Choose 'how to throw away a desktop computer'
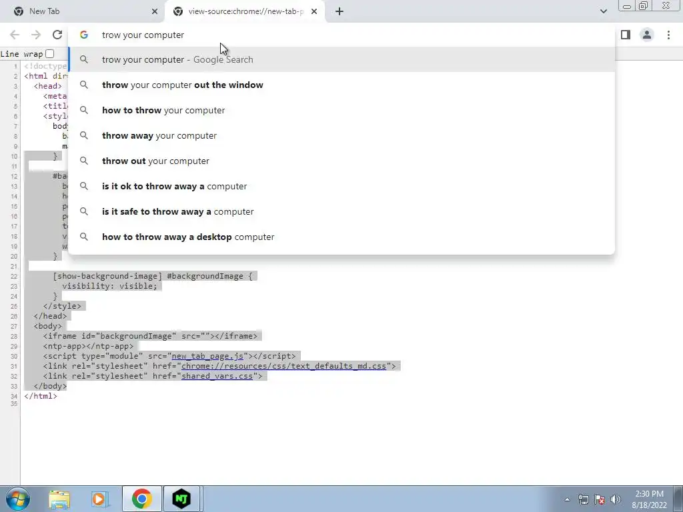The image size is (683, 512). 342,237
